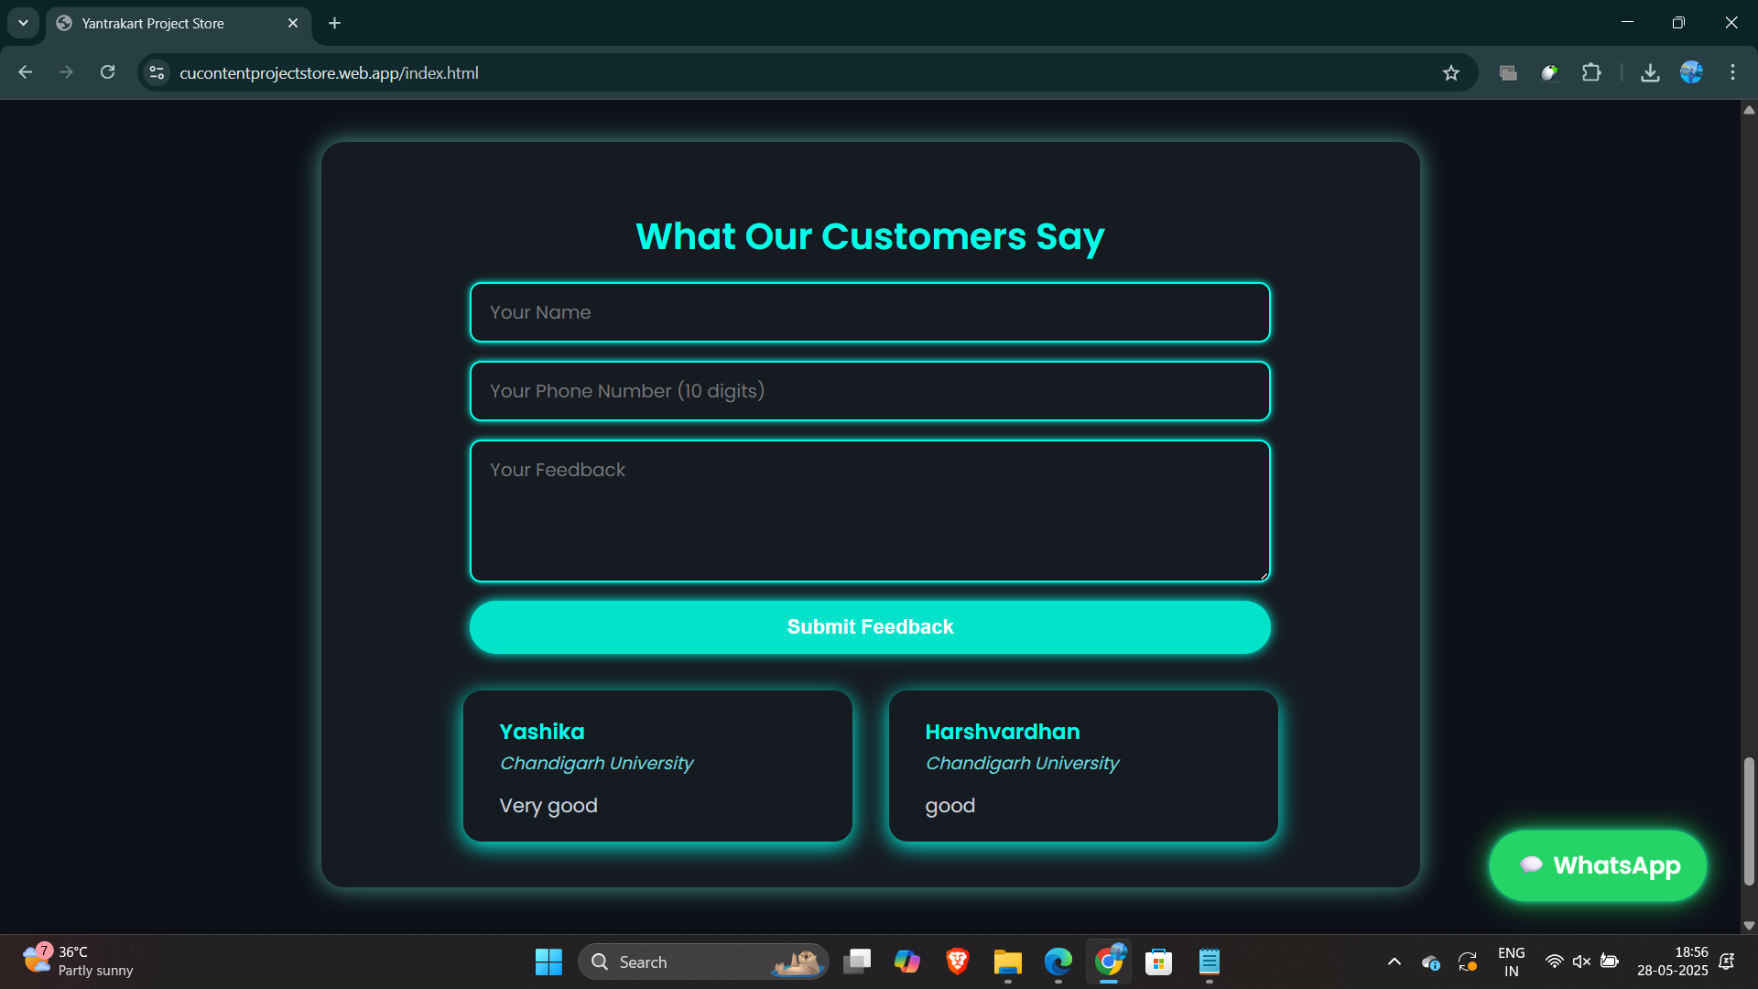View site information icon in address bar
The image size is (1758, 989).
coord(157,73)
